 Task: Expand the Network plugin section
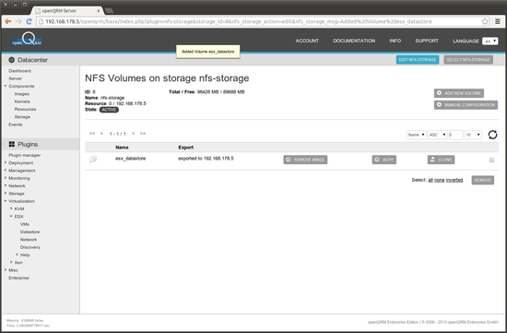coord(6,185)
